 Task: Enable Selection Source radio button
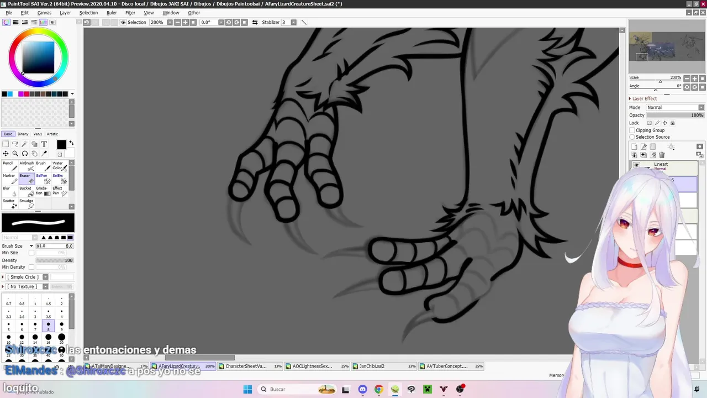click(632, 137)
